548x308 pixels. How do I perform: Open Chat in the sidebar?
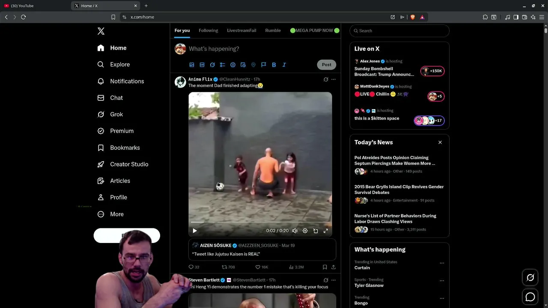tap(110, 98)
